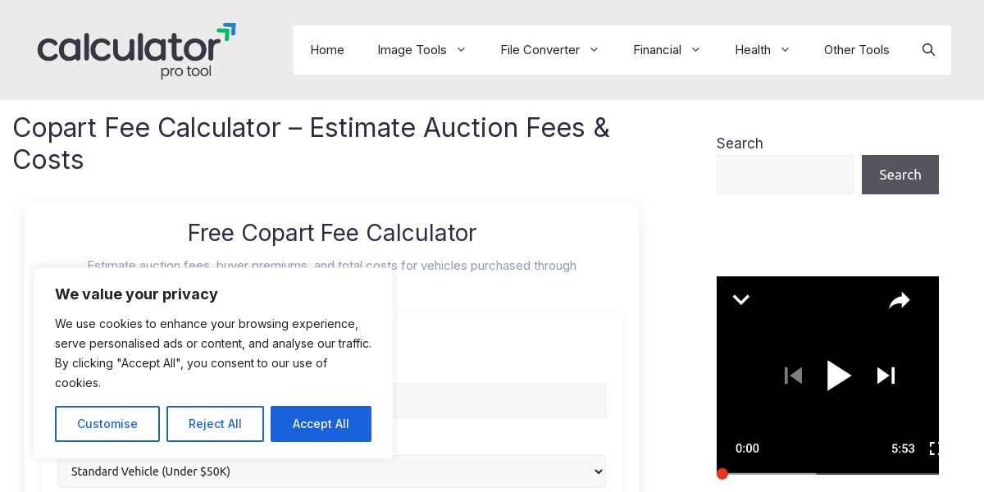This screenshot has width=984, height=492.
Task: Go to the Home page
Action: tap(327, 50)
